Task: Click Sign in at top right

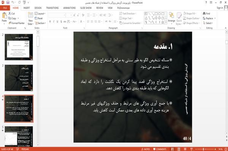Action: coord(220,8)
